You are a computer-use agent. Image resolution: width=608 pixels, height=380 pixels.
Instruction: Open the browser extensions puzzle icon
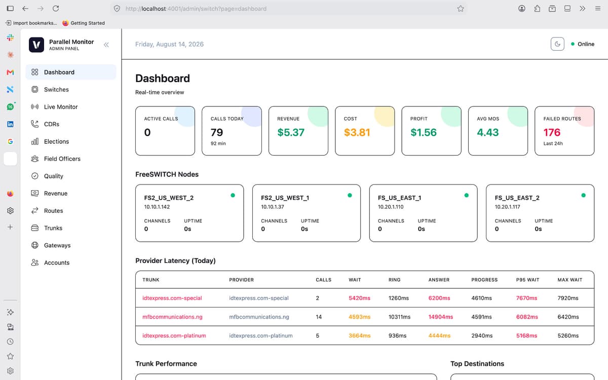[x=537, y=9]
